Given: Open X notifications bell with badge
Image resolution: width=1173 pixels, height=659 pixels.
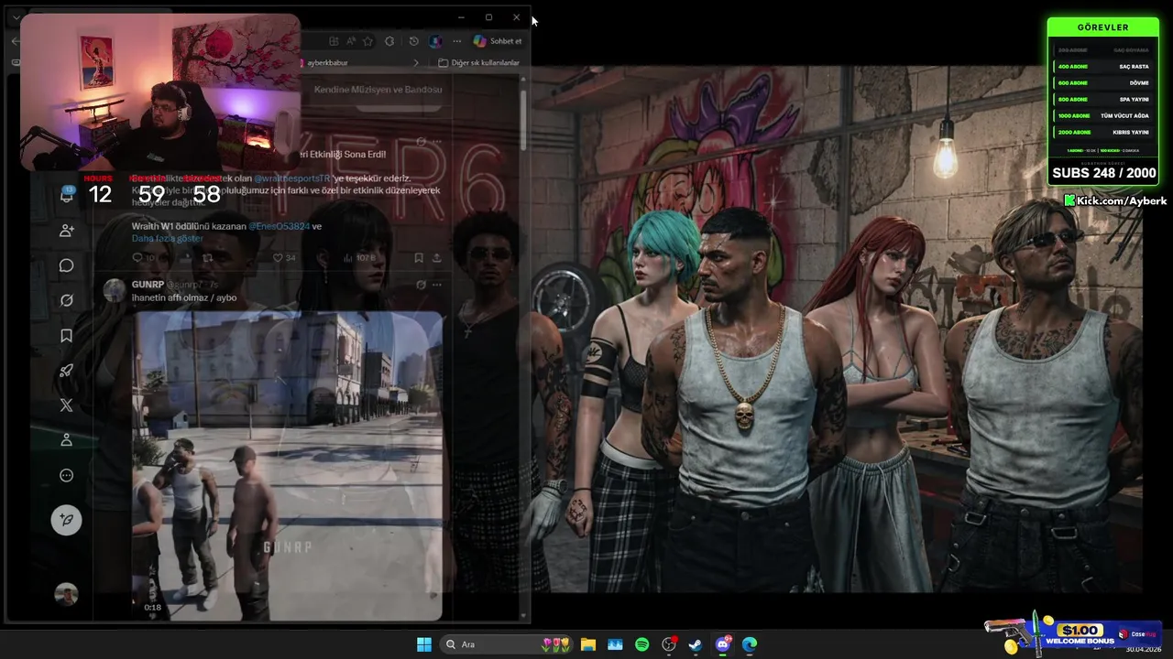Looking at the screenshot, I should 67,193.
